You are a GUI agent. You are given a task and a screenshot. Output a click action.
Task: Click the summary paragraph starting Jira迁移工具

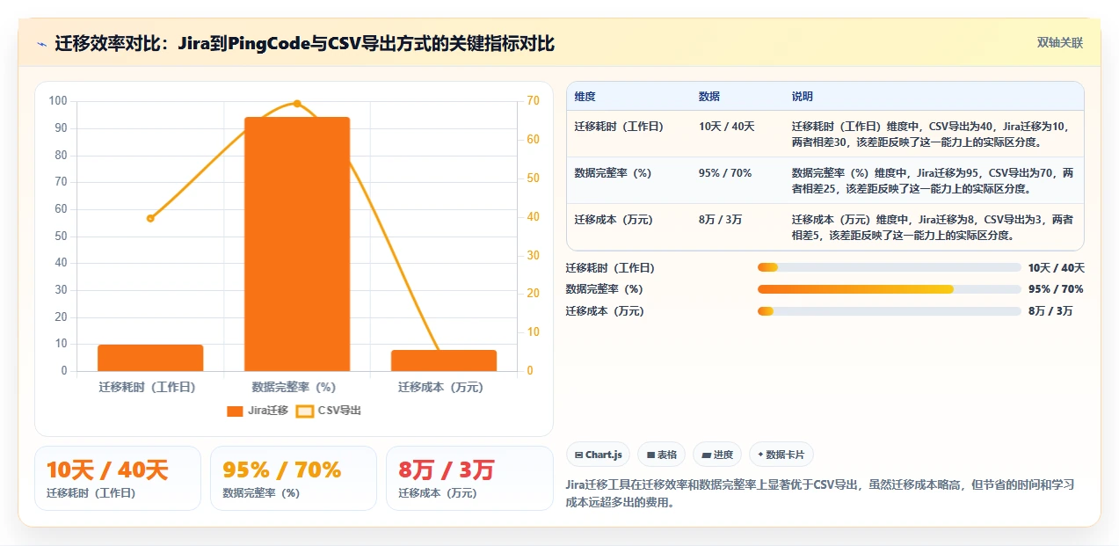[820, 493]
